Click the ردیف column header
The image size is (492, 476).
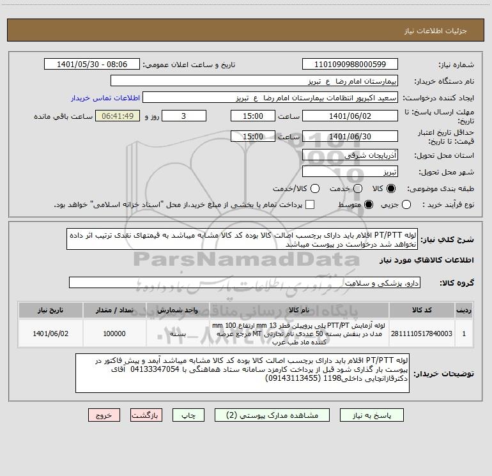464,310
